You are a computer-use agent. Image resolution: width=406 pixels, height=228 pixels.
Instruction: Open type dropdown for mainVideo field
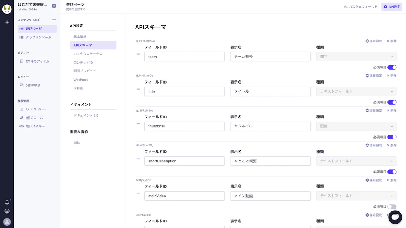[356, 196]
